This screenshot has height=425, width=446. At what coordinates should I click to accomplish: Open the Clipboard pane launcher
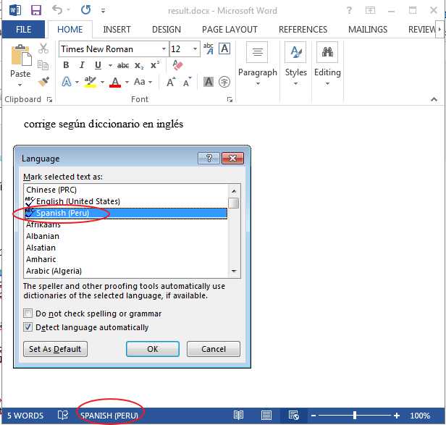tap(49, 100)
